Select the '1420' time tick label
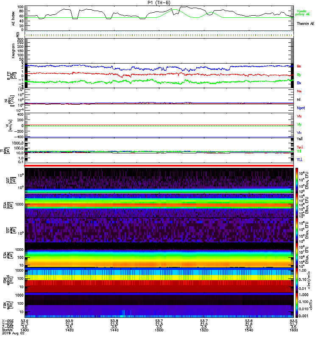Image resolution: width=318 pixels, height=339 pixels. 69,330
